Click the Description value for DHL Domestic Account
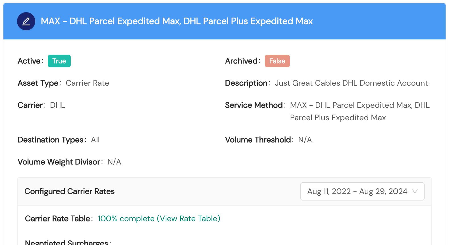Viewport: 449px width, 245px height. [351, 83]
